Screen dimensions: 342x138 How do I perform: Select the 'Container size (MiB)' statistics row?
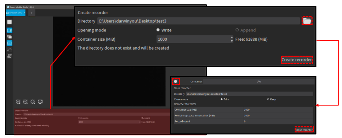click(x=243, y=110)
